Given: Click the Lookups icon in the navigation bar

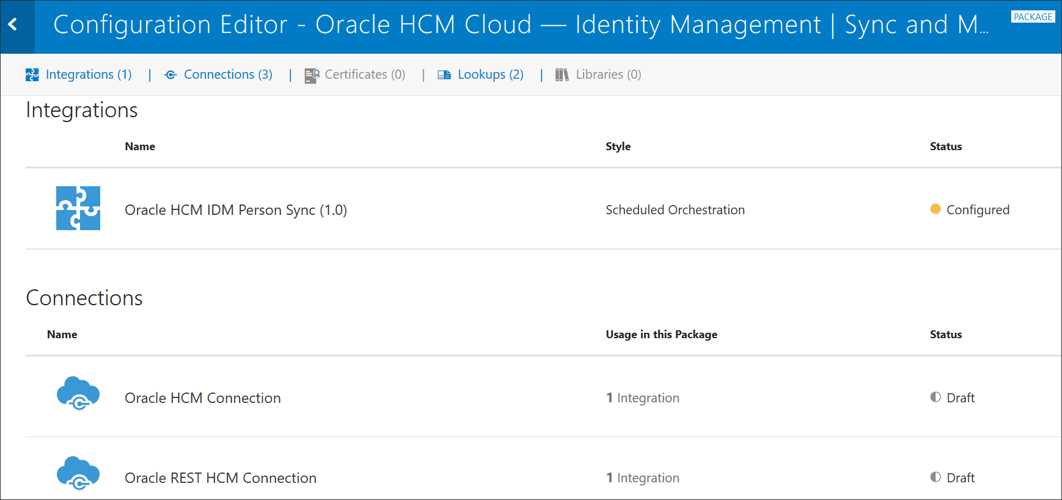Looking at the screenshot, I should (444, 75).
